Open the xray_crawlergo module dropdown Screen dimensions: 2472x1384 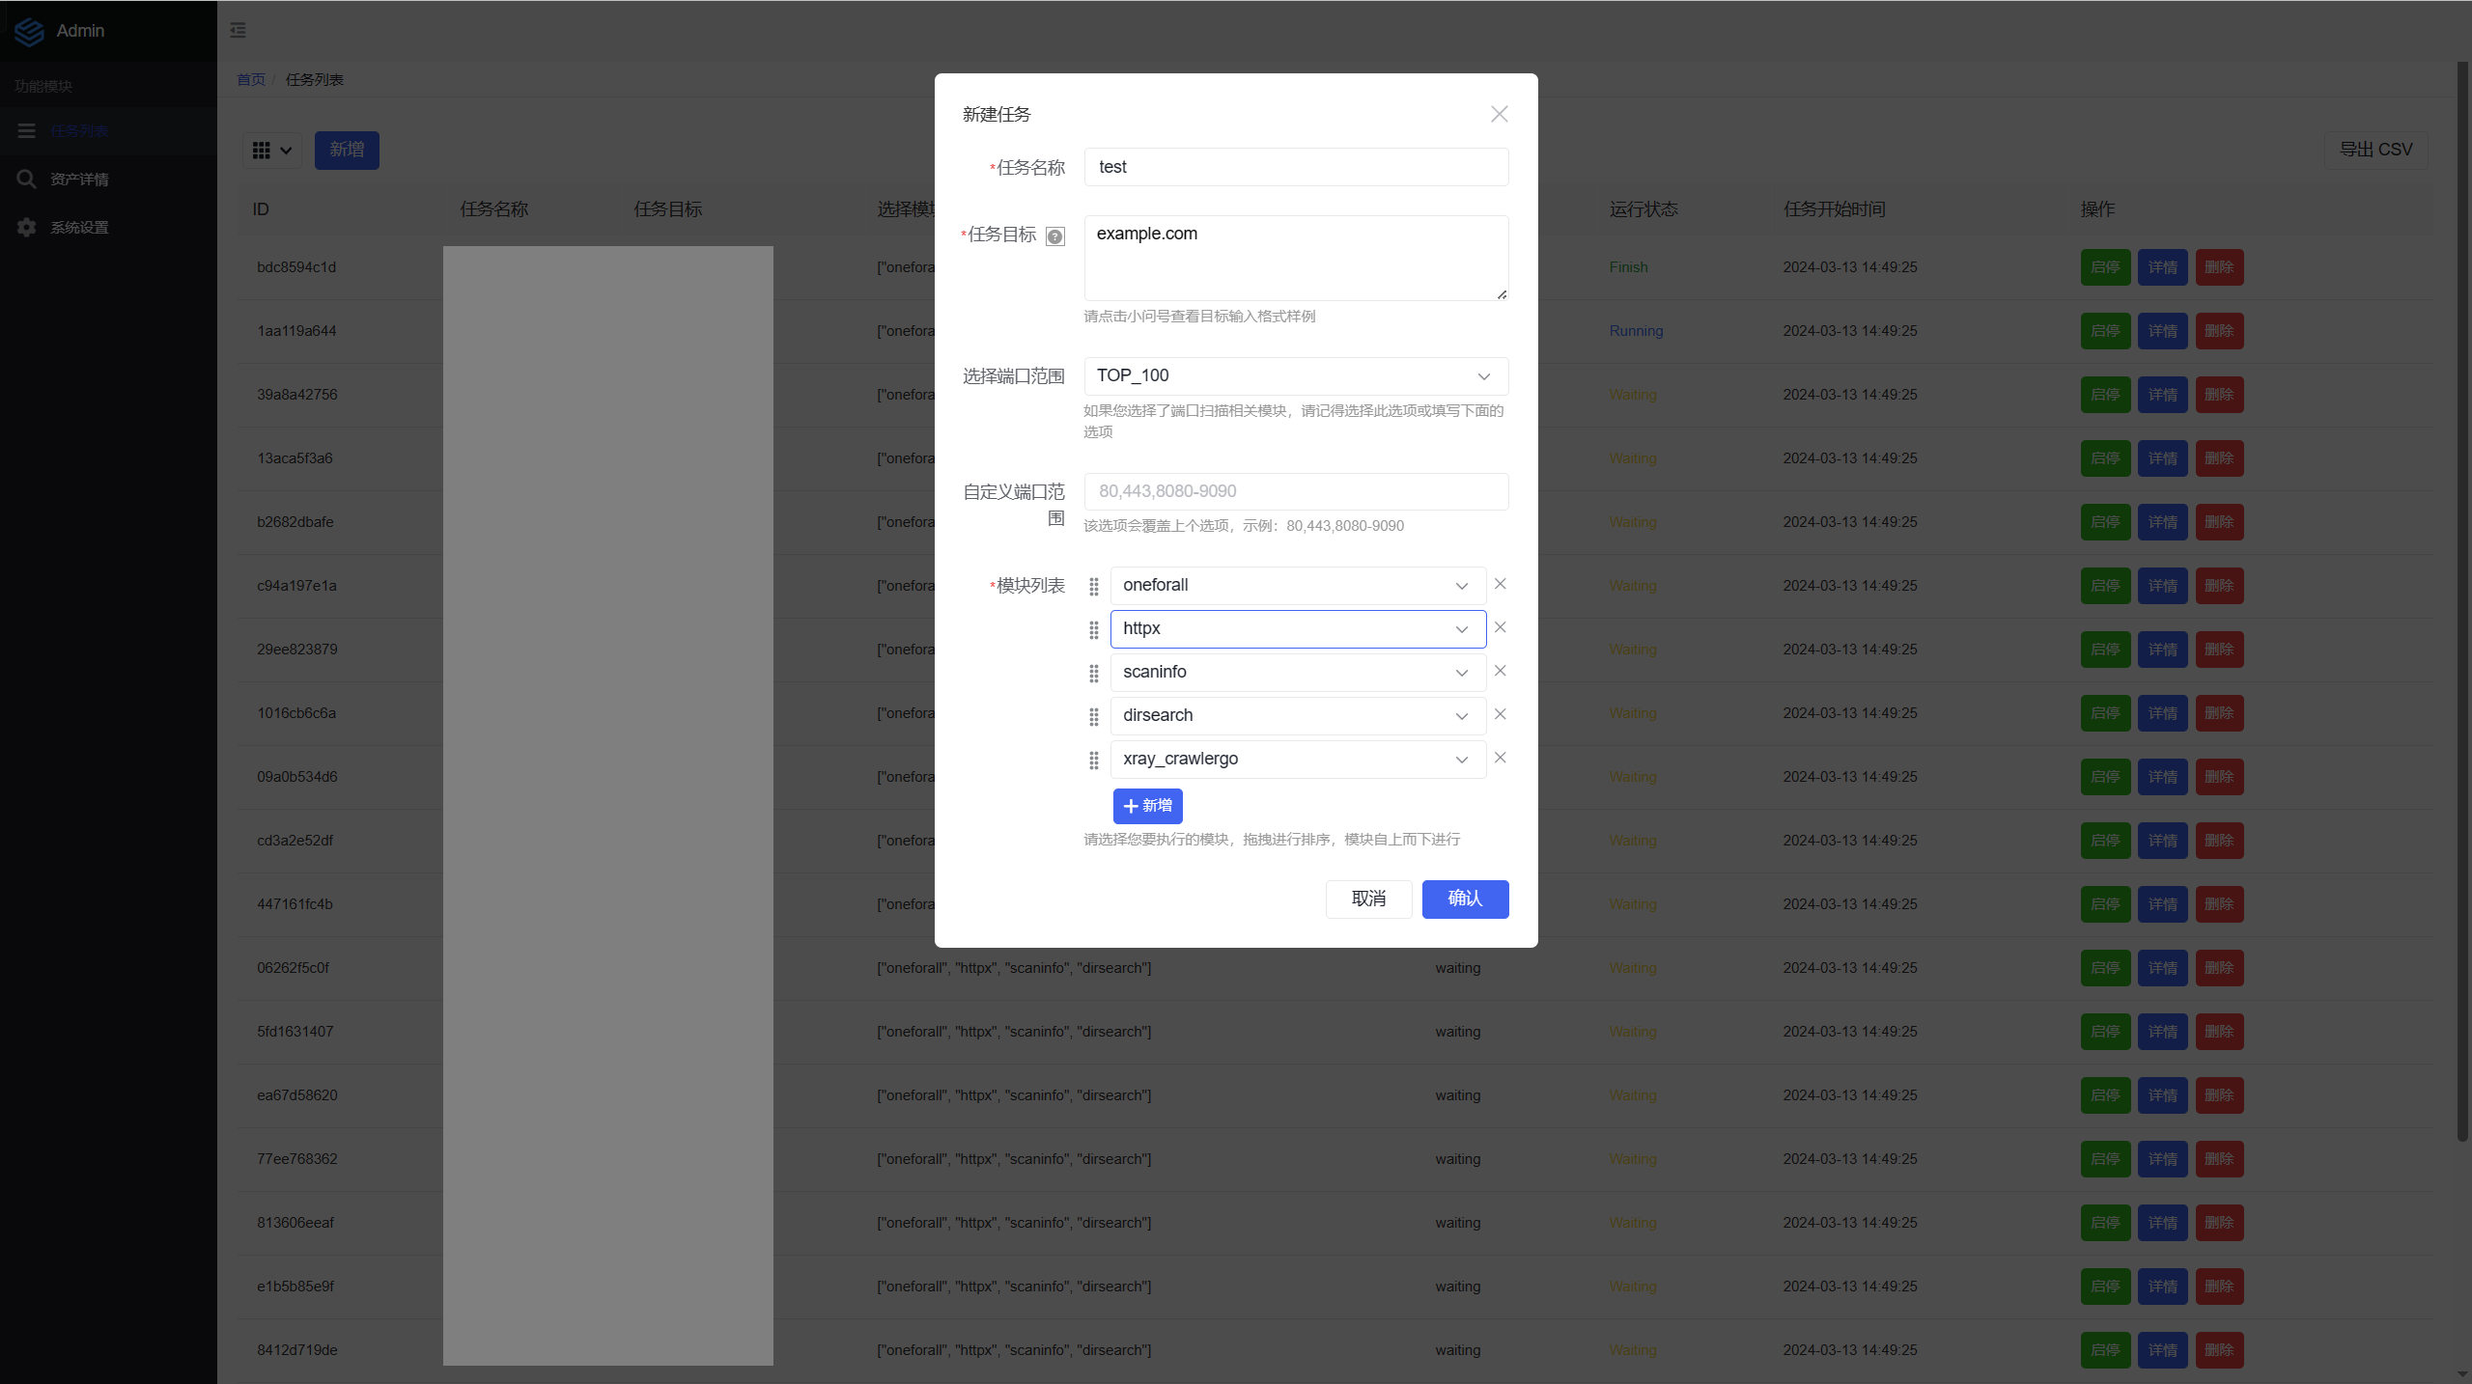[x=1297, y=759]
